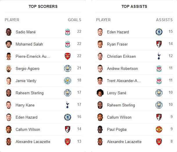Screen dimensions: 177x152
Task: Open Mohamed Salah's player photo
Action: (x=9, y=44)
